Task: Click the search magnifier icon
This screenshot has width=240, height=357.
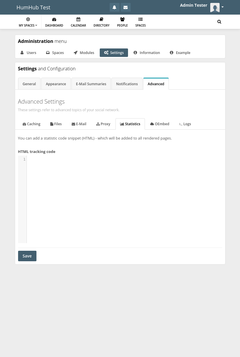Action: click(219, 22)
